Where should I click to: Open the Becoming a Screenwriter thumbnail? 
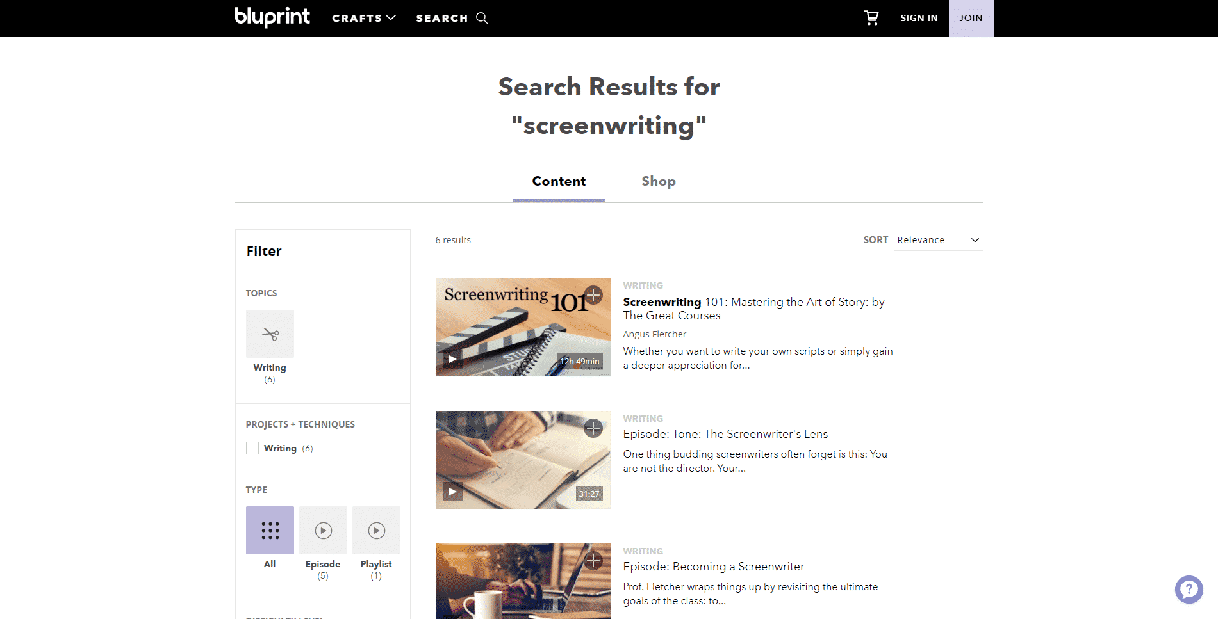(522, 583)
